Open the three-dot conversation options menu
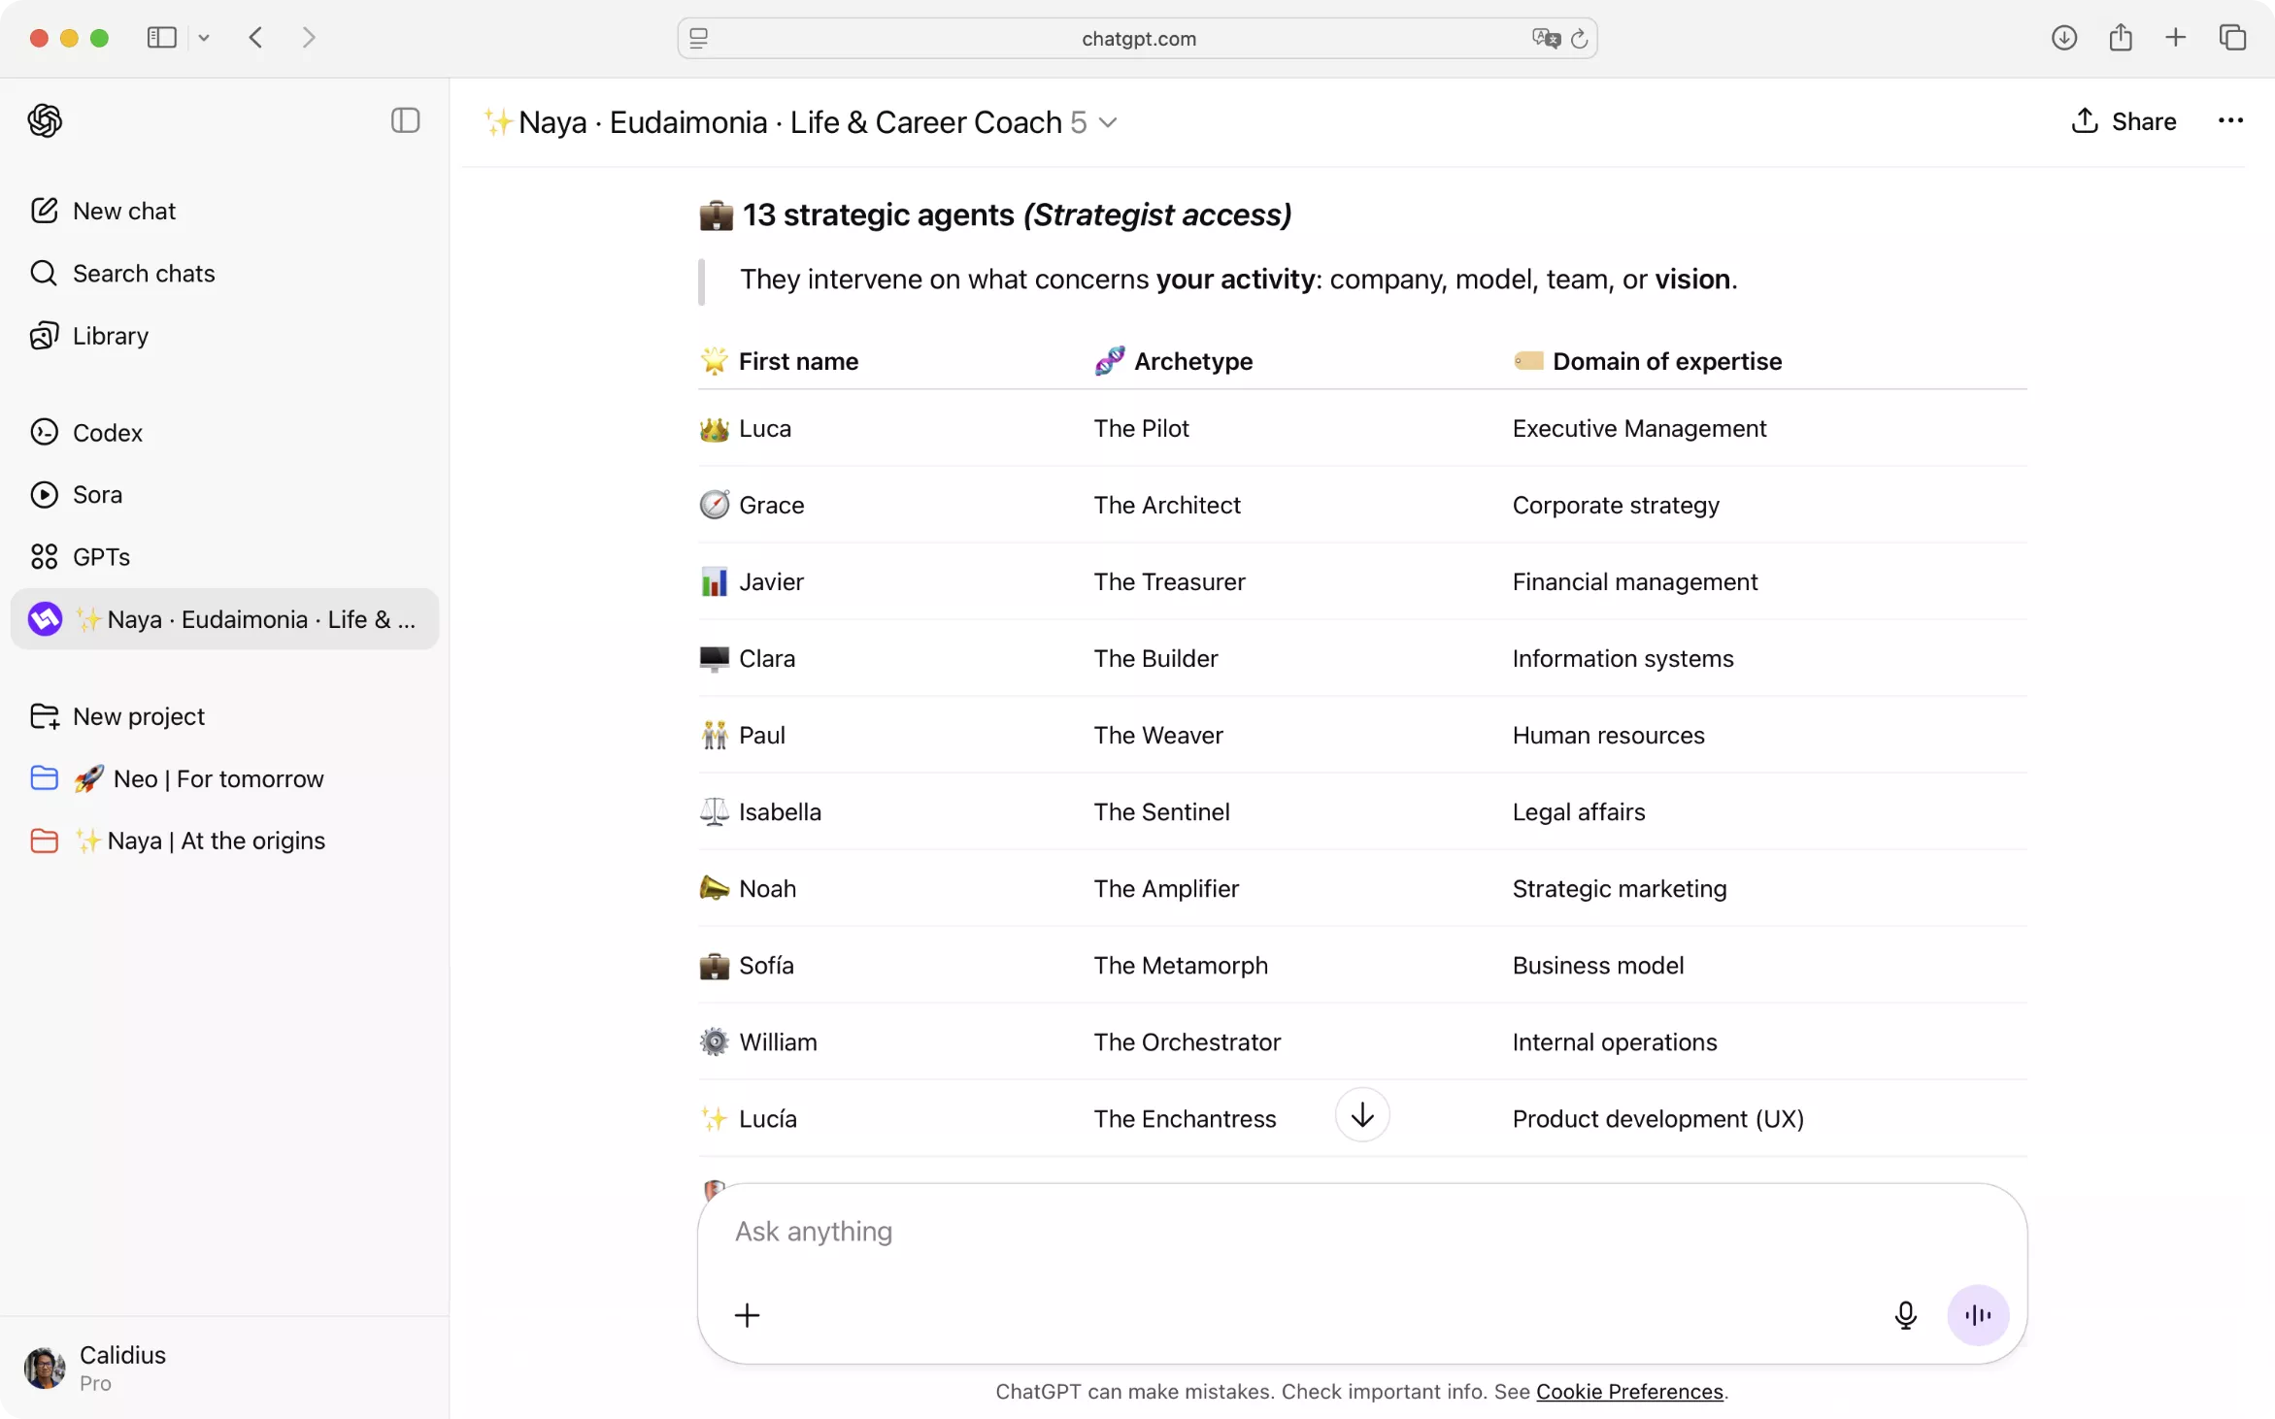Viewport: 2275px width, 1419px height. pos(2230,120)
